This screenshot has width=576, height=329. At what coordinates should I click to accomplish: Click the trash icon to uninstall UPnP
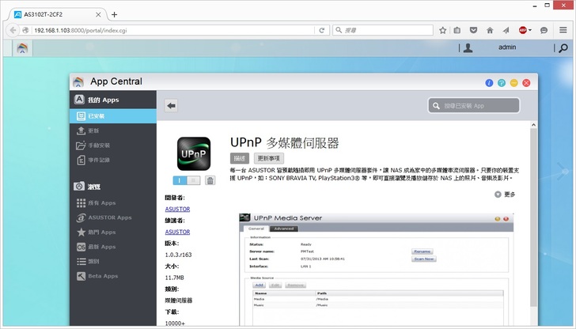coord(210,180)
